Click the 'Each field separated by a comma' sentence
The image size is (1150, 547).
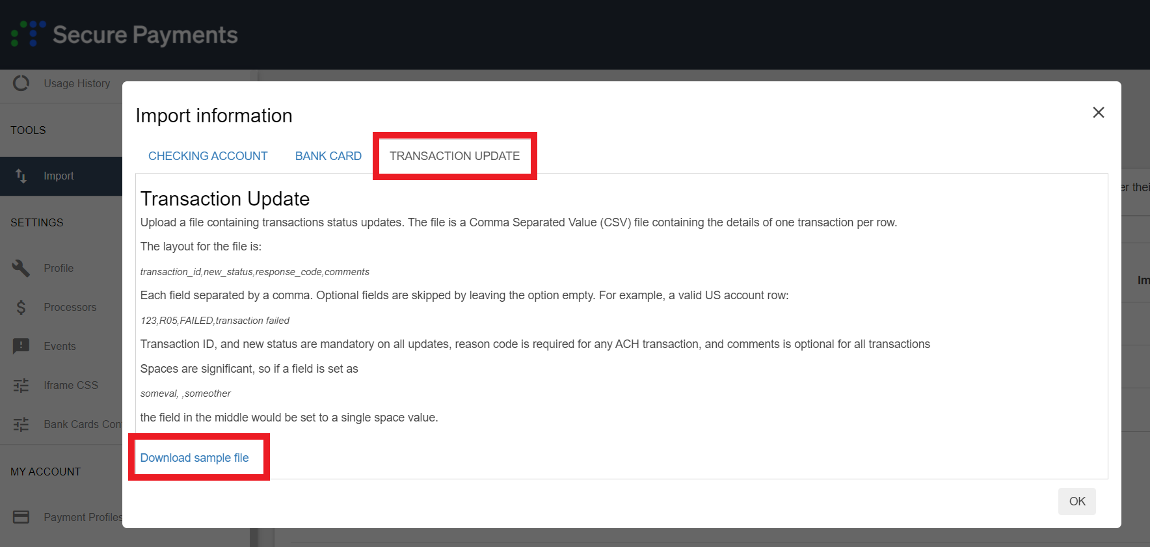point(464,295)
